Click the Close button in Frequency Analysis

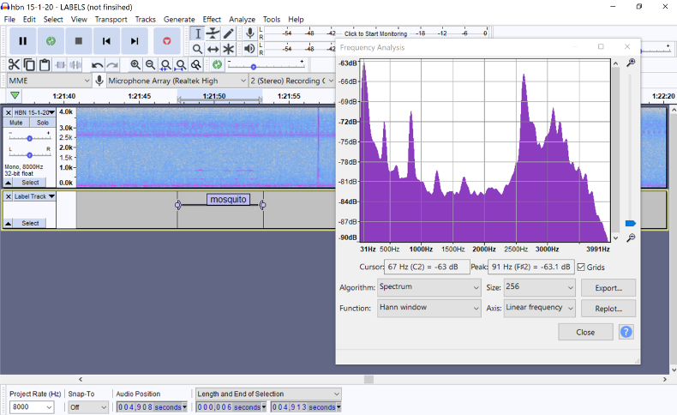click(x=585, y=332)
